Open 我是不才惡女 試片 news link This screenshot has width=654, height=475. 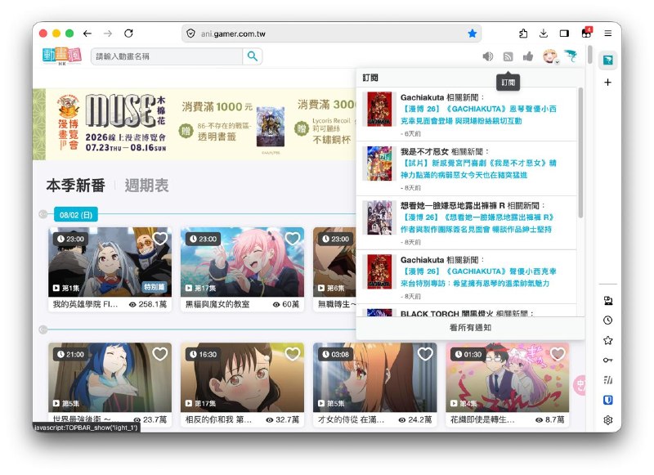coord(478,169)
